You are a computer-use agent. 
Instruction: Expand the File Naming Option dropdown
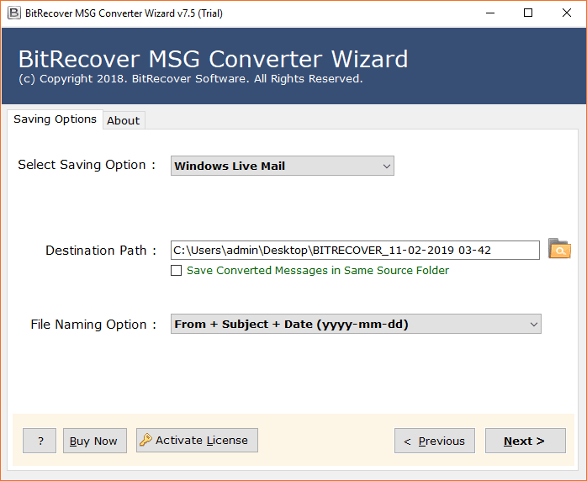(356, 324)
